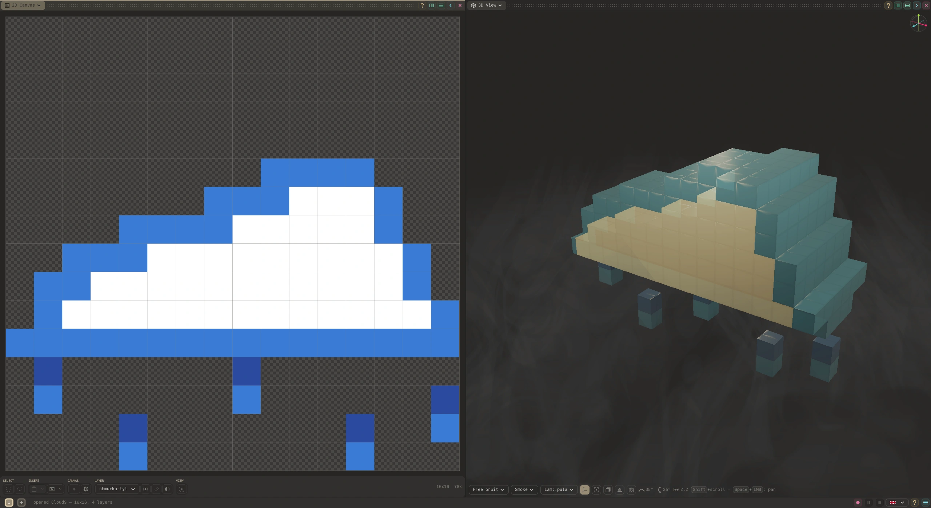
Task: Add a new workspace with plus button
Action: coord(21,503)
